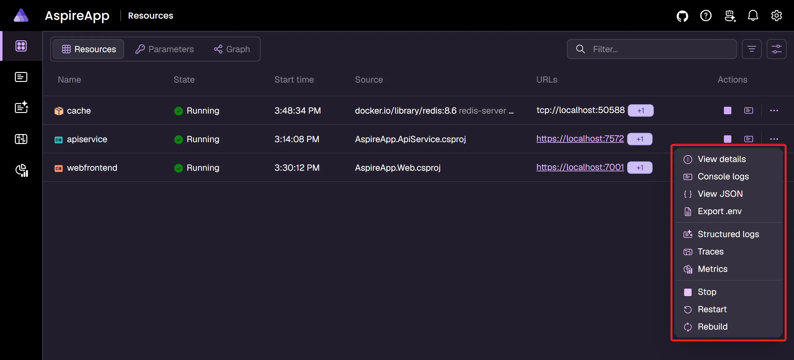The width and height of the screenshot is (794, 360).
Task: Open the GitHub repository icon
Action: (682, 16)
